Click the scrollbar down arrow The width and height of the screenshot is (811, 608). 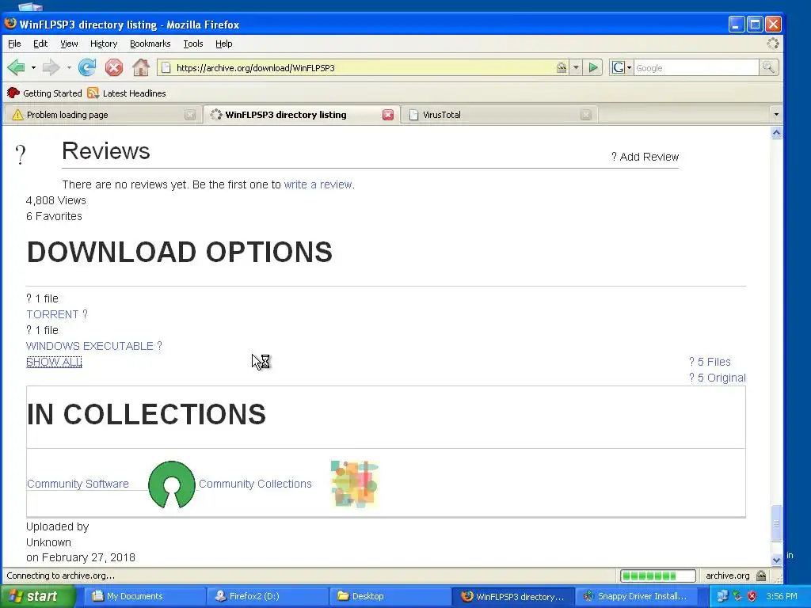[776, 560]
